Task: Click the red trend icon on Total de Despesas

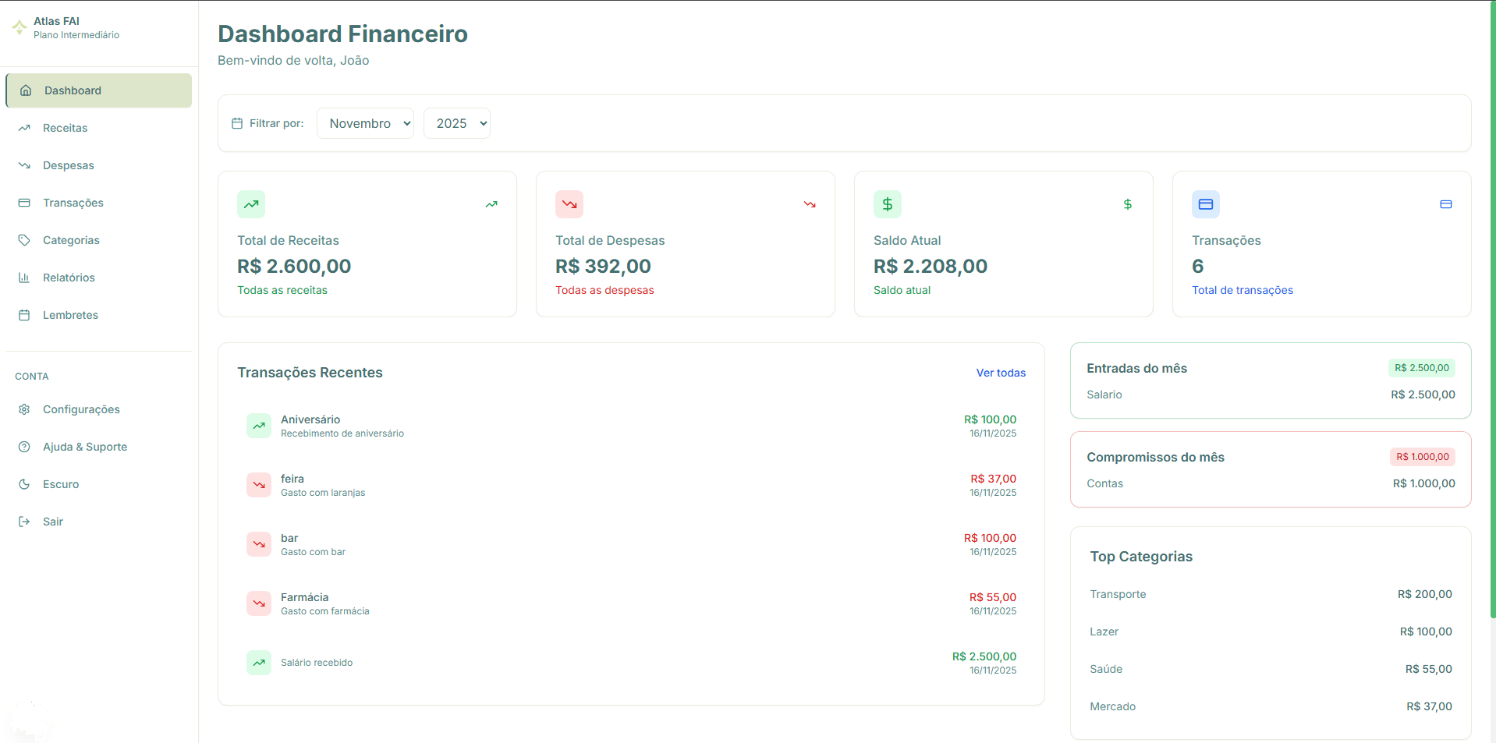Action: (x=569, y=204)
